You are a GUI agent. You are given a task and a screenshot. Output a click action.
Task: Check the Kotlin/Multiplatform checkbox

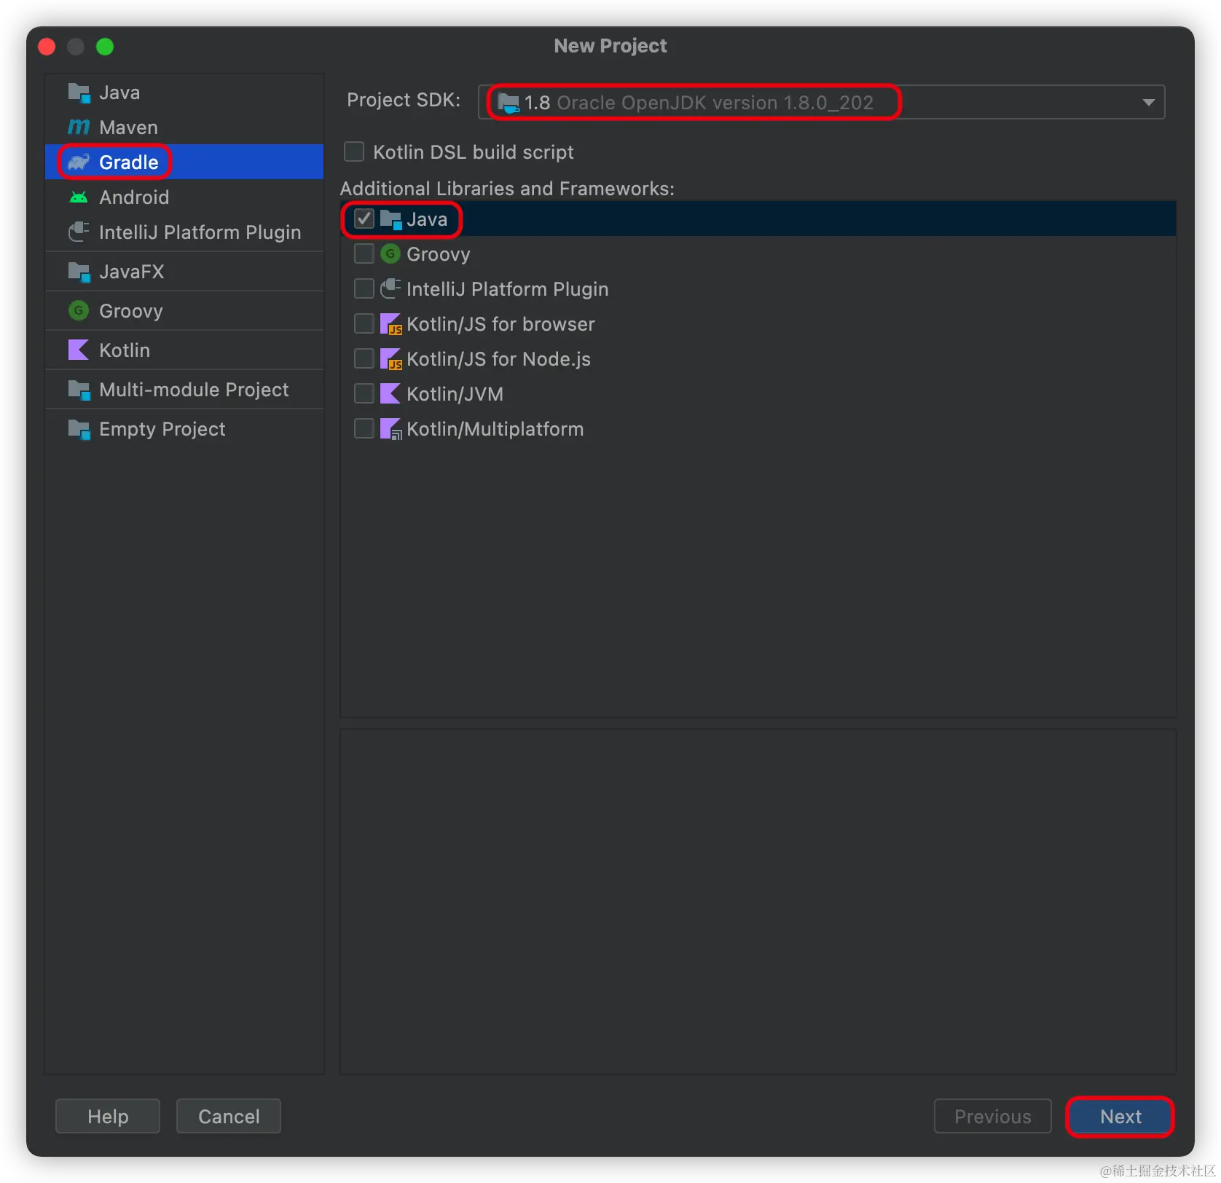[x=364, y=428]
